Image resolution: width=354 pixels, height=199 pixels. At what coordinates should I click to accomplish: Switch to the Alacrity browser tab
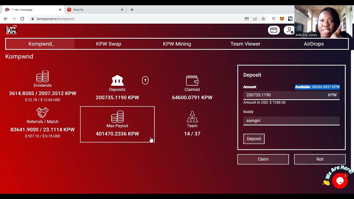[x=95, y=10]
